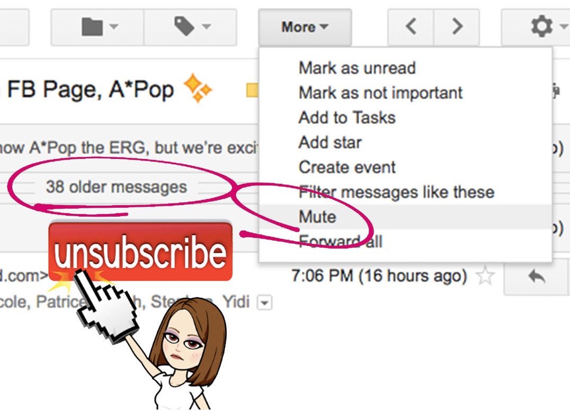
Task: Click the reply arrow button
Action: (x=537, y=276)
